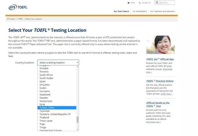Open the ETS TOEFL logo homepage

(18, 7)
